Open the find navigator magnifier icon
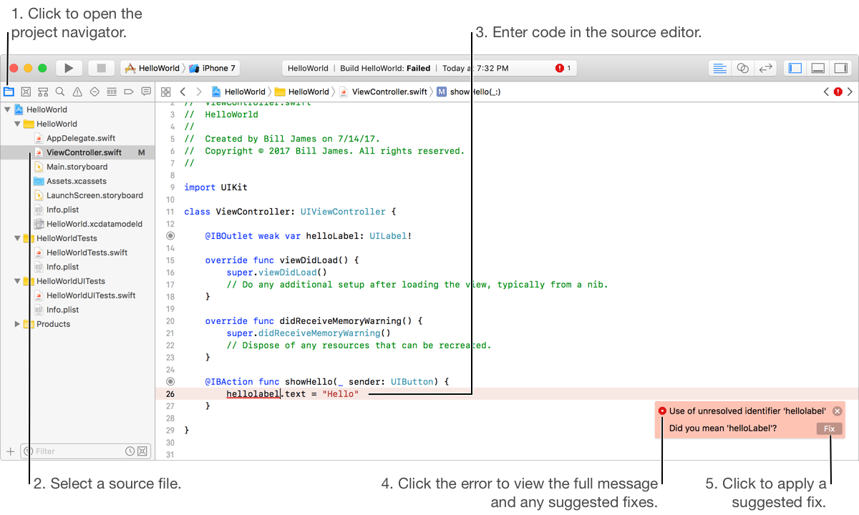This screenshot has height=515, width=859. click(60, 92)
